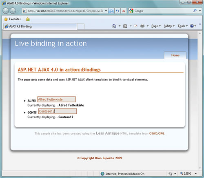This screenshot has width=204, height=178.
Task: Open the Page menu
Action: tap(156, 26)
